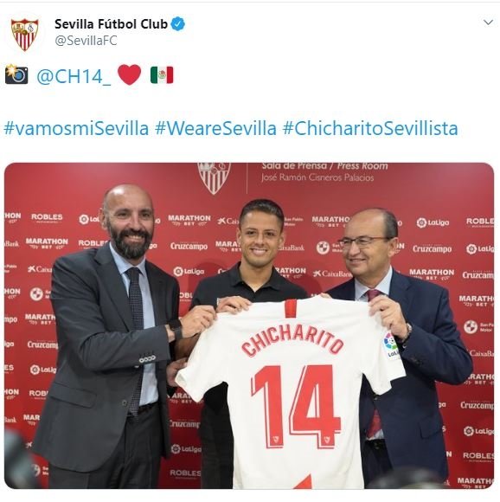The width and height of the screenshot is (500, 502).
Task: Open the #ChicharitoSevillista hashtag
Action: (x=370, y=128)
